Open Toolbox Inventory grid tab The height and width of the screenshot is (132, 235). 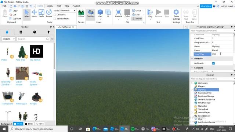(x=21, y=32)
